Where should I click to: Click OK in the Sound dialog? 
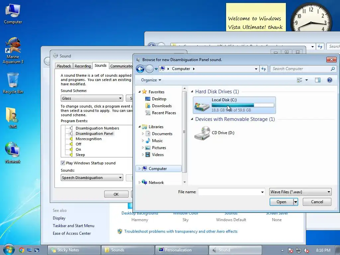click(x=116, y=194)
